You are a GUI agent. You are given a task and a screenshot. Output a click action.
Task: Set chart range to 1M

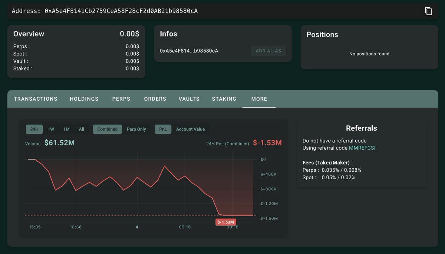point(66,129)
